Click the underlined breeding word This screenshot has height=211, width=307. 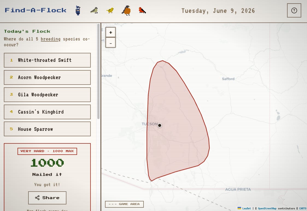[51, 39]
